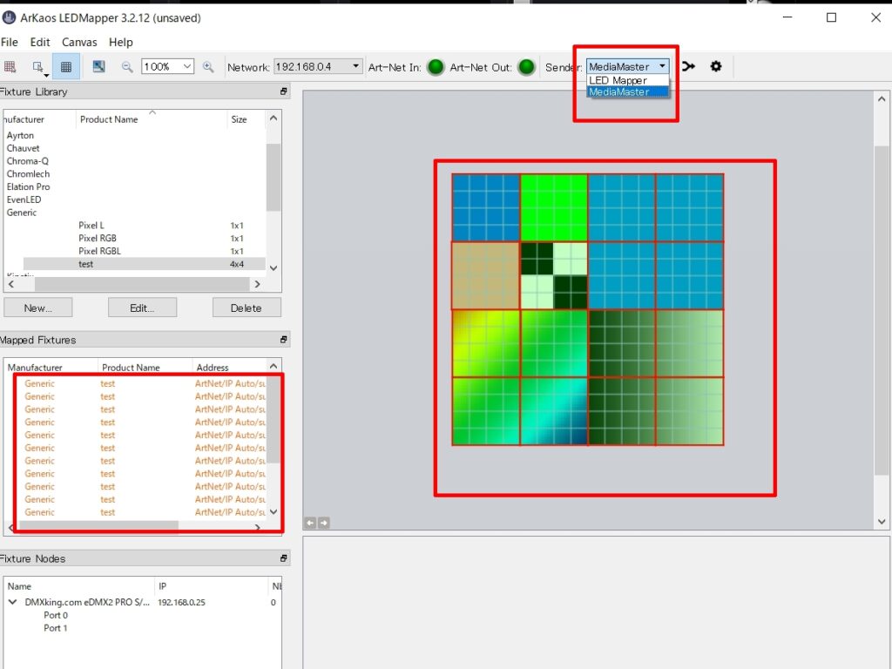Screen dimensions: 892x669
Task: Click the Fixture Library scroll-right arrow
Action: pos(257,284)
